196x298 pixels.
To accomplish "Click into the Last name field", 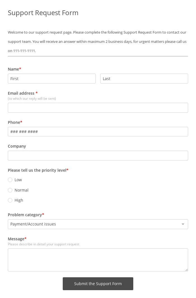I will click(x=144, y=78).
